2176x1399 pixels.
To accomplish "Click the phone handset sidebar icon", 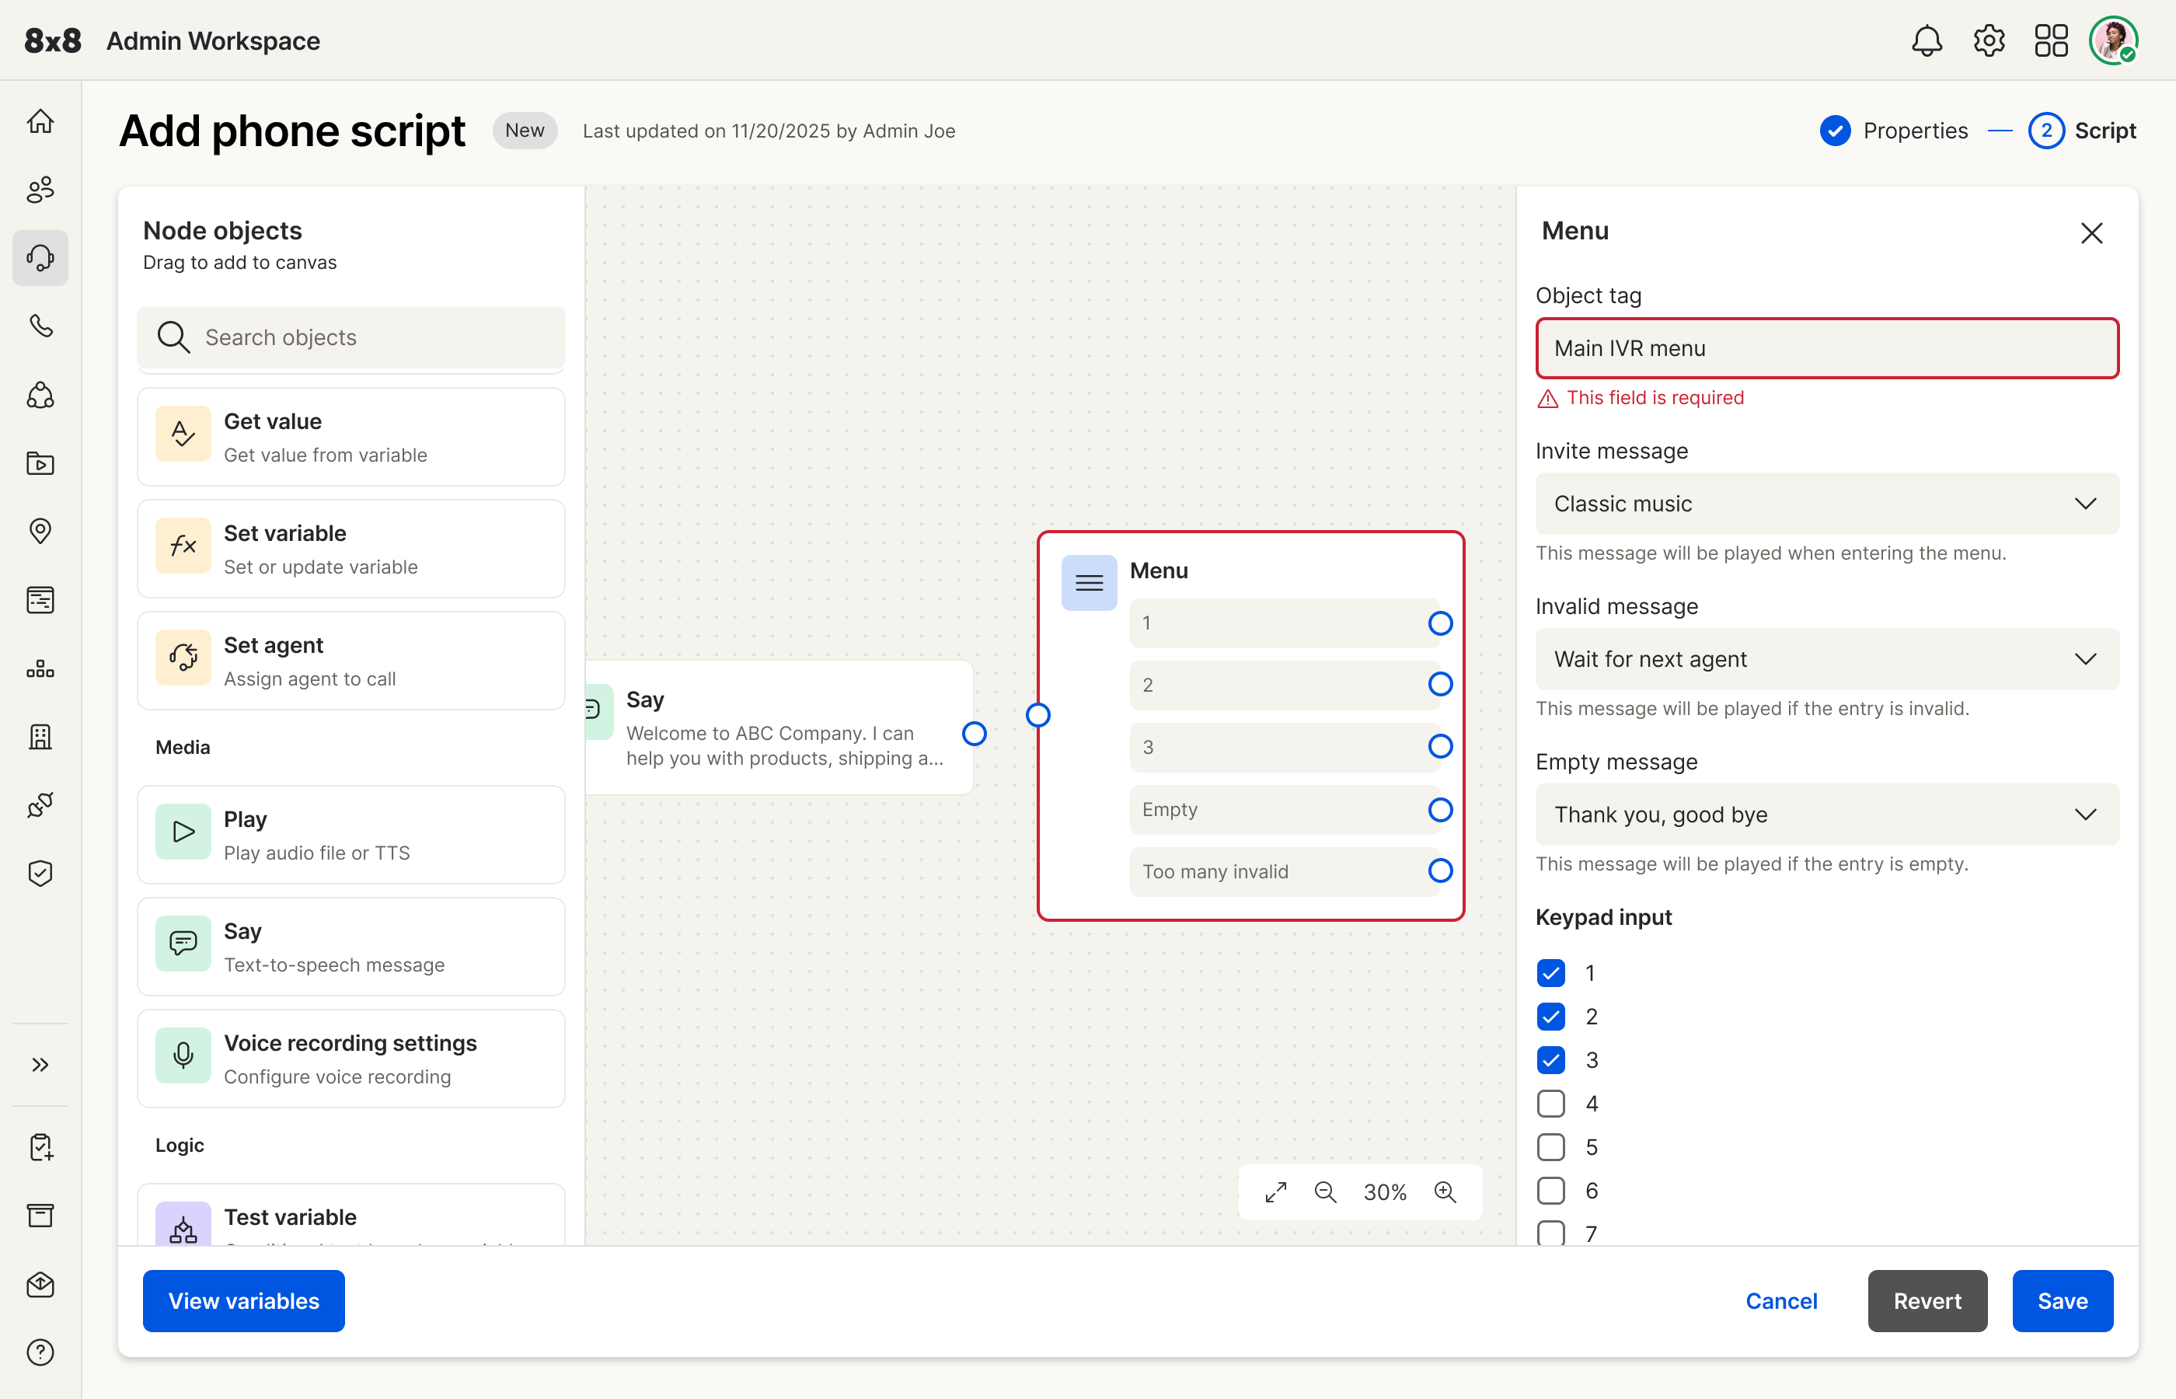I will [41, 325].
